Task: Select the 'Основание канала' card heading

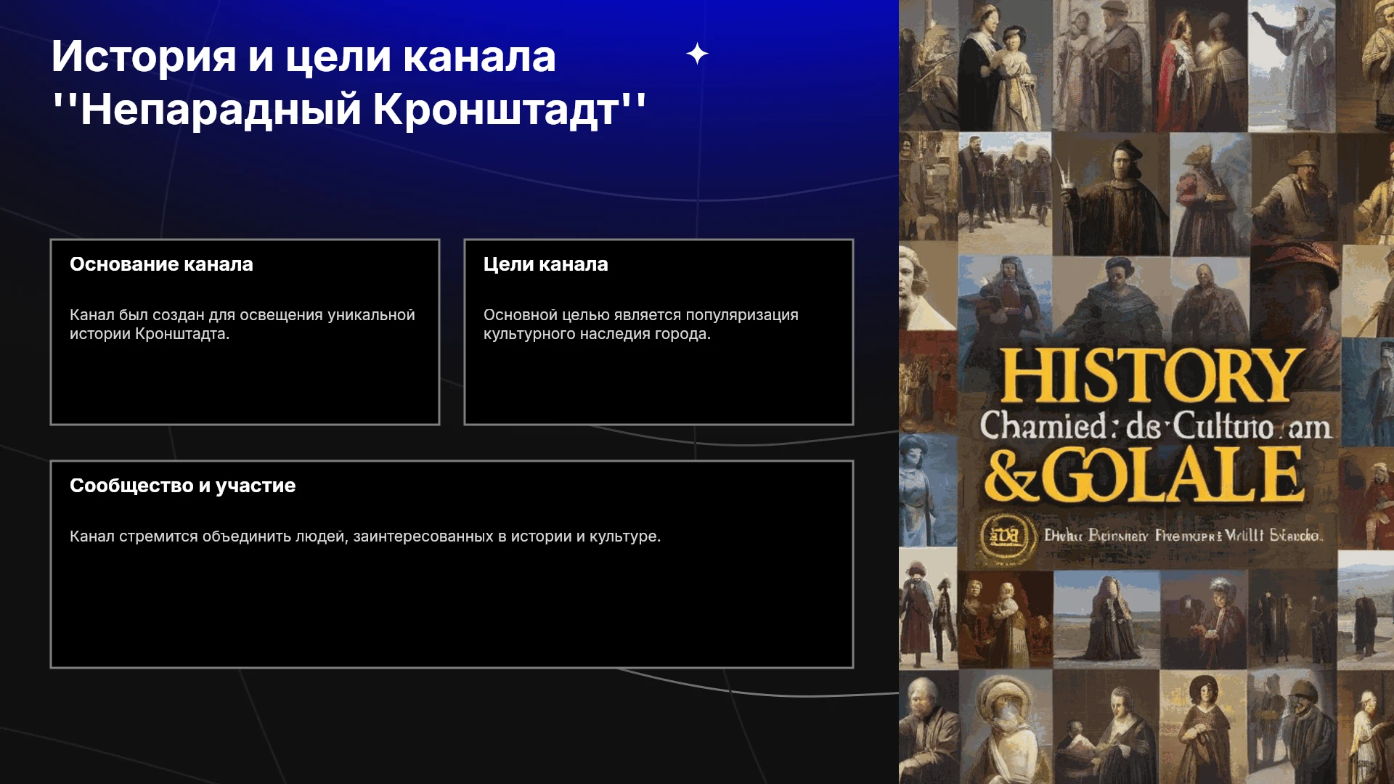Action: 161,264
